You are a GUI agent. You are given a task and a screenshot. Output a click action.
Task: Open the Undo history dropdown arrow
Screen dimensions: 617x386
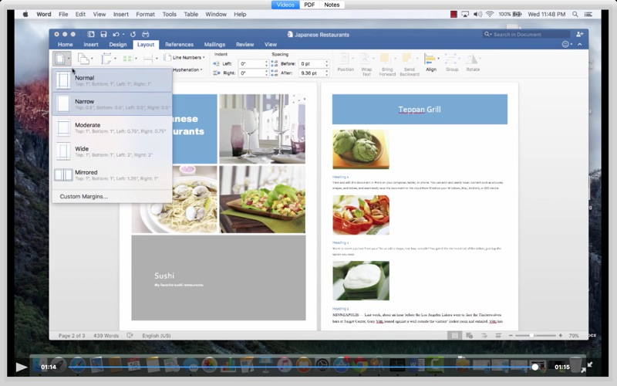pos(123,34)
